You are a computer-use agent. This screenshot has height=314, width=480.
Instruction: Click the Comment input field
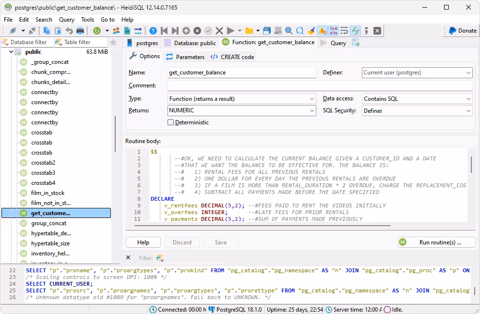320,85
